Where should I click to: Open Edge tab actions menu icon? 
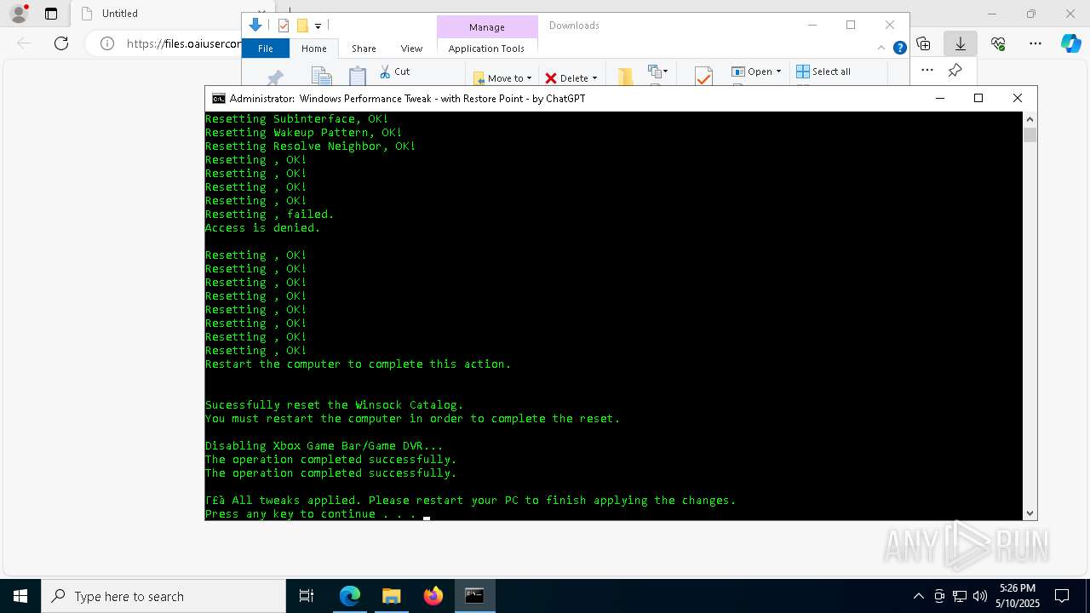[x=51, y=14]
